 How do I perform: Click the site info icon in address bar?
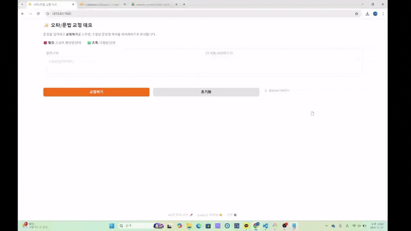[47, 14]
